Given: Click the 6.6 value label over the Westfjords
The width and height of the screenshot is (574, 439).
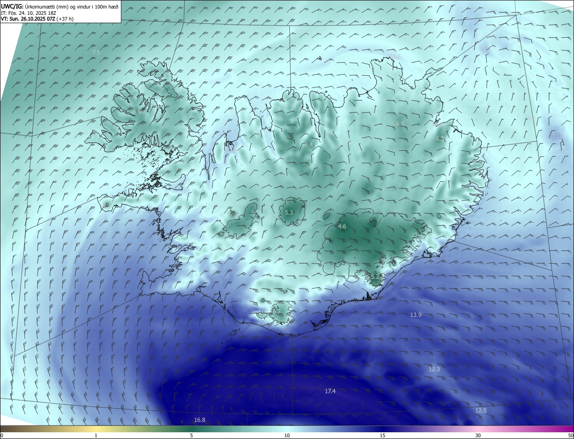Looking at the screenshot, I should pos(137,111).
